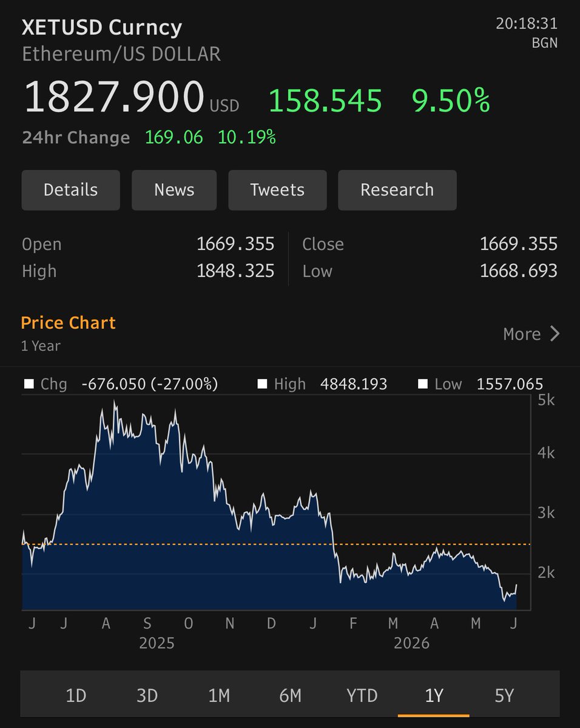
Task: Select the 1Y time range tab
Action: [434, 695]
